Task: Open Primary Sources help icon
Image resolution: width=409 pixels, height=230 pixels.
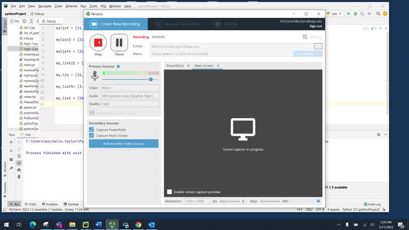Action: [x=118, y=66]
